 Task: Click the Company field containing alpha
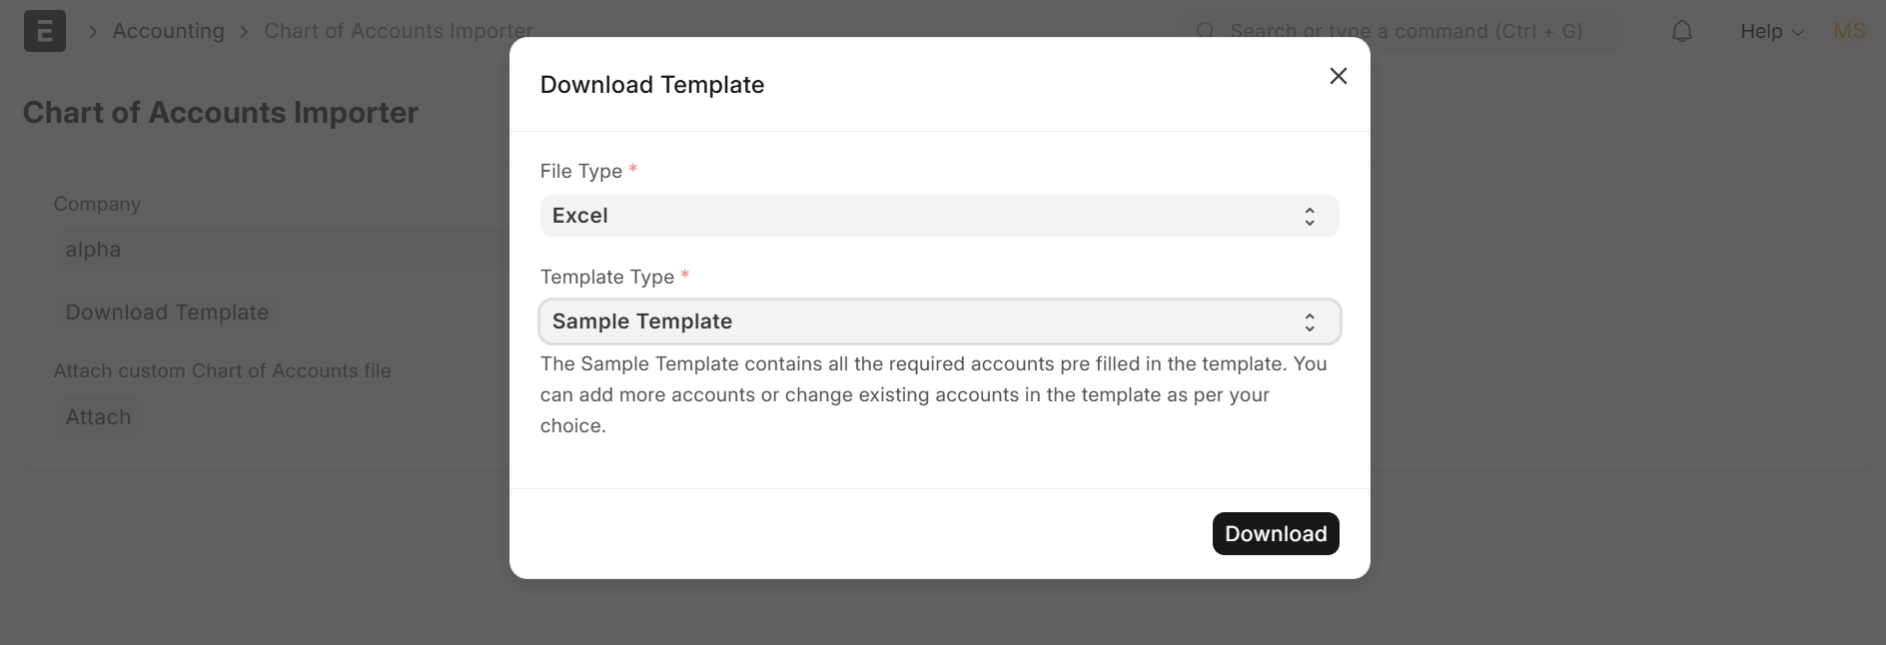point(280,250)
